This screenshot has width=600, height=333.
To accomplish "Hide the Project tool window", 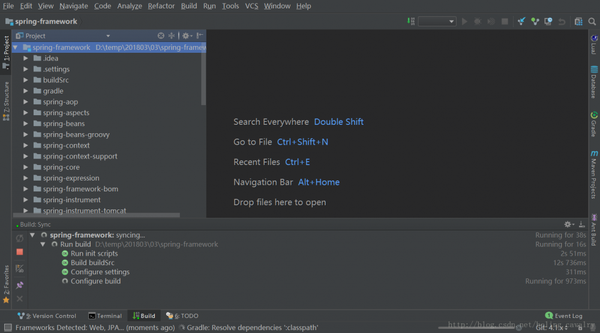I will (200, 35).
